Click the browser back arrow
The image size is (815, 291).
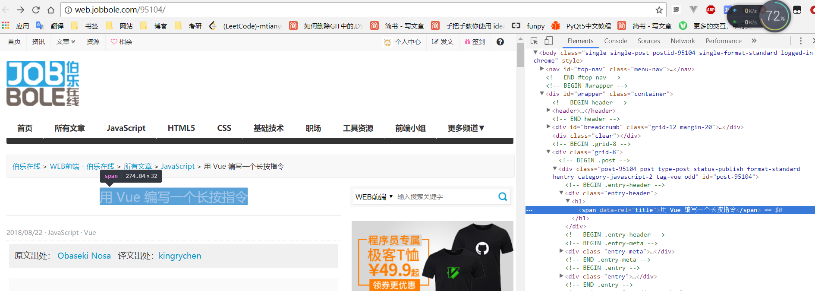point(6,9)
